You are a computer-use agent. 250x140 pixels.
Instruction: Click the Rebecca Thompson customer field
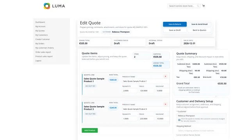pos(201,118)
